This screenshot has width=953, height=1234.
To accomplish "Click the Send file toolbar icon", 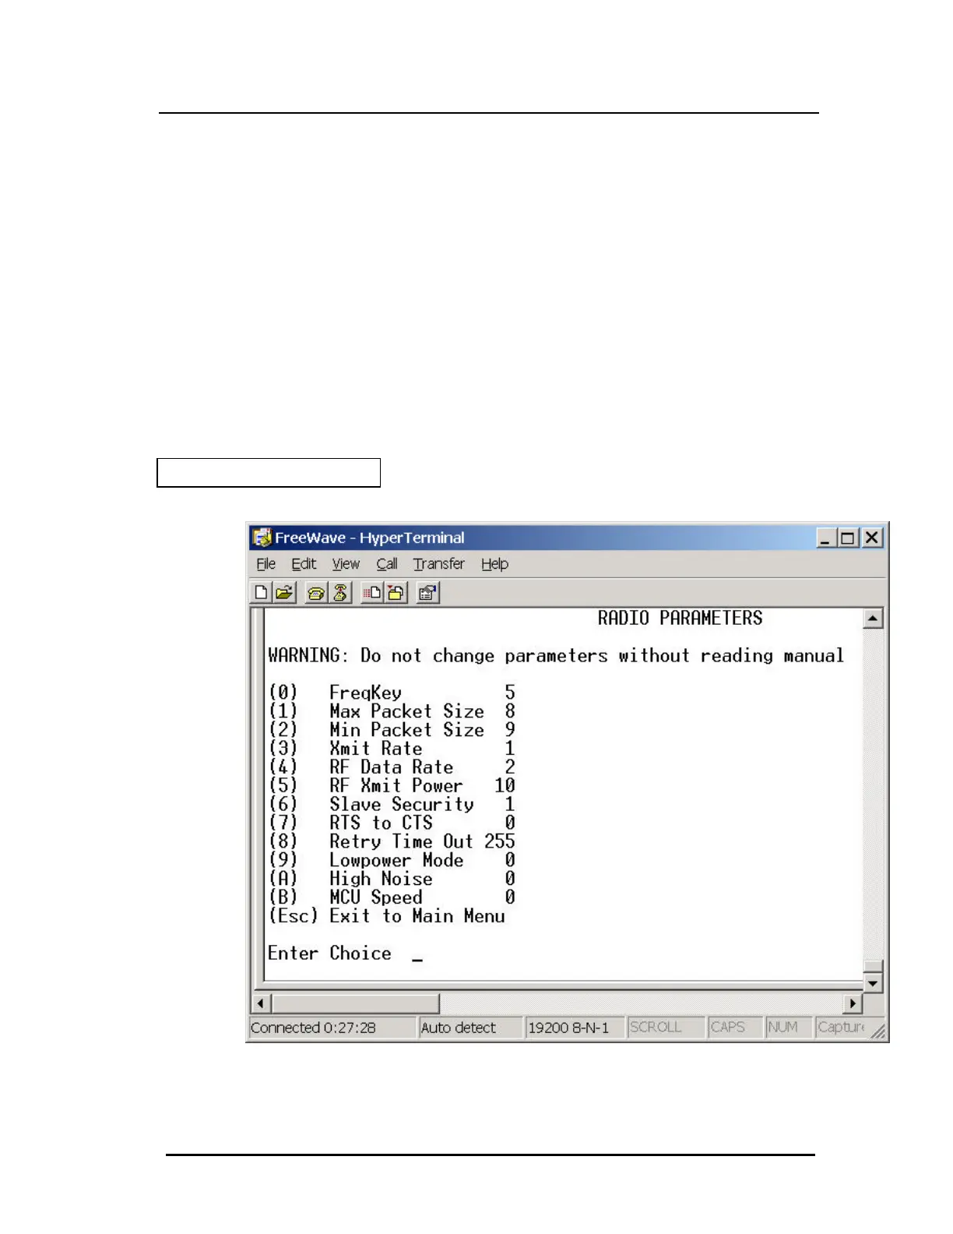I will [372, 593].
